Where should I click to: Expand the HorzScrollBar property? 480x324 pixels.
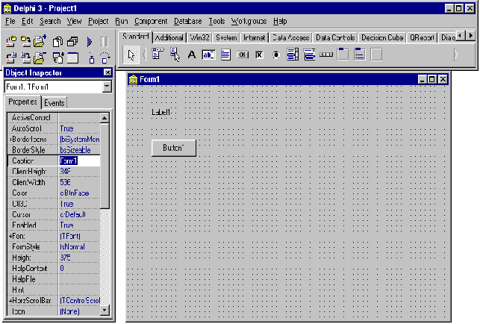click(x=10, y=299)
